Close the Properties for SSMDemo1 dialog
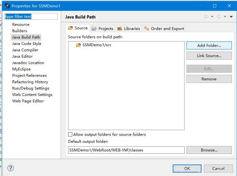This screenshot has width=237, height=176. 229,6
